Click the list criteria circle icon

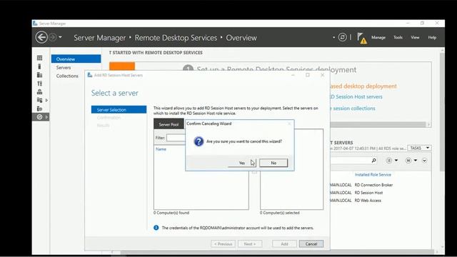click(388, 160)
